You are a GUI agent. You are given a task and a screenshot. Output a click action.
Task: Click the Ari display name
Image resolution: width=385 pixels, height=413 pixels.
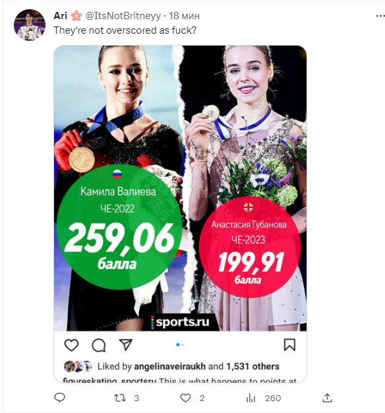(x=61, y=16)
